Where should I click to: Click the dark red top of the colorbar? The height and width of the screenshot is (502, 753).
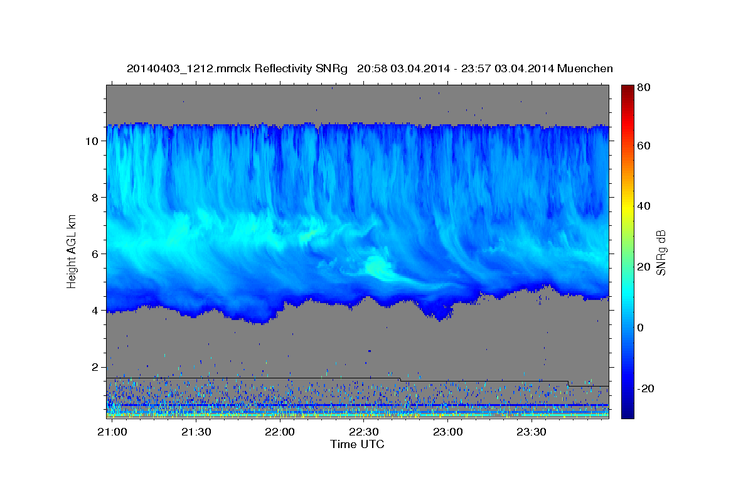click(x=627, y=89)
